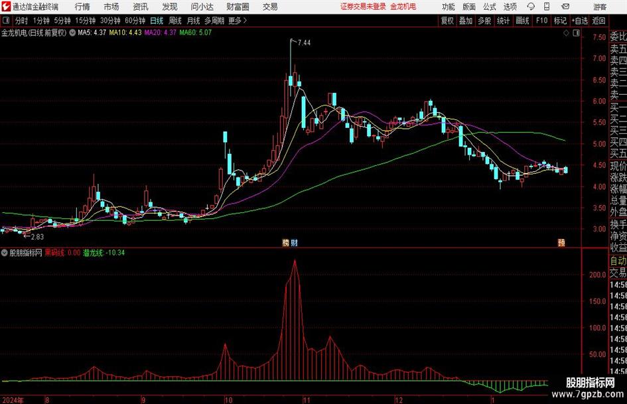Click the 返回 back button
This screenshot has height=404, width=627.
[598, 21]
